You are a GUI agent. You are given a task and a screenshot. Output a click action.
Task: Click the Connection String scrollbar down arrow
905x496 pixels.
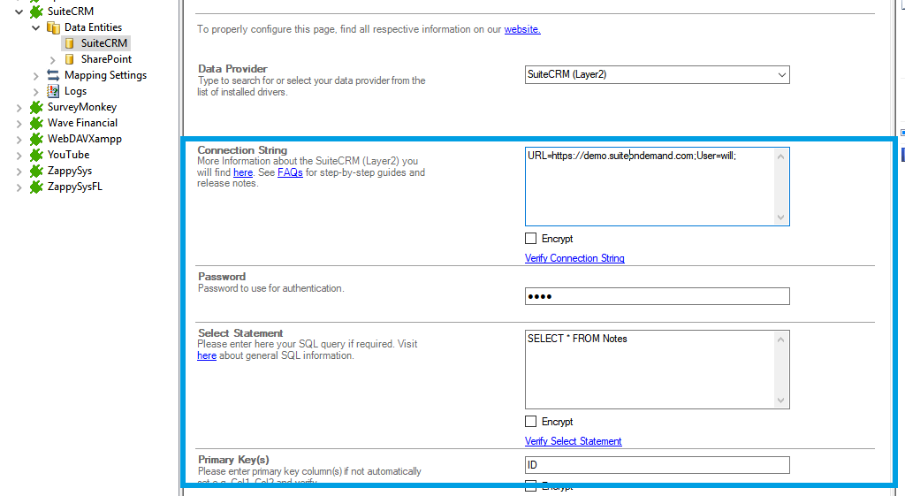[780, 217]
